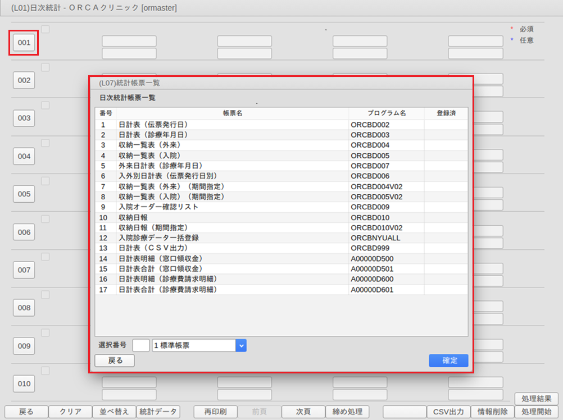Viewport: 563px width, 420px height.
Task: Open the 標準帳票 dropdown arrow
Action: point(241,345)
